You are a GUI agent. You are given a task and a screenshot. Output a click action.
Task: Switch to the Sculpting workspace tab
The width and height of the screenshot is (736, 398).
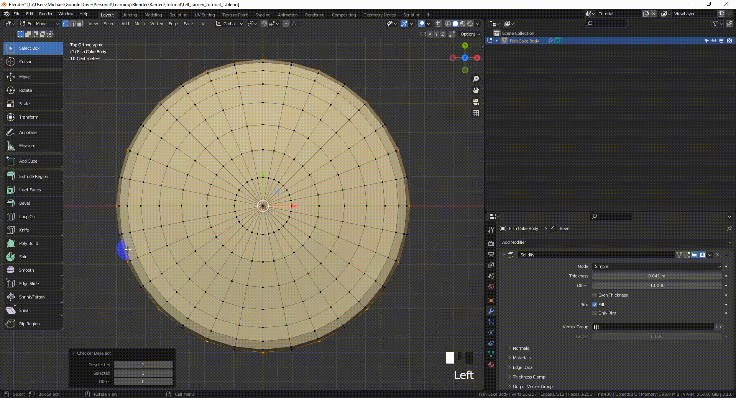(x=178, y=15)
